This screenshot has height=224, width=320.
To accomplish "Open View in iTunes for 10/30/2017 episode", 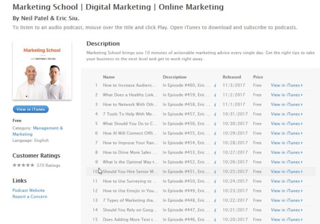I will [x=287, y=123].
